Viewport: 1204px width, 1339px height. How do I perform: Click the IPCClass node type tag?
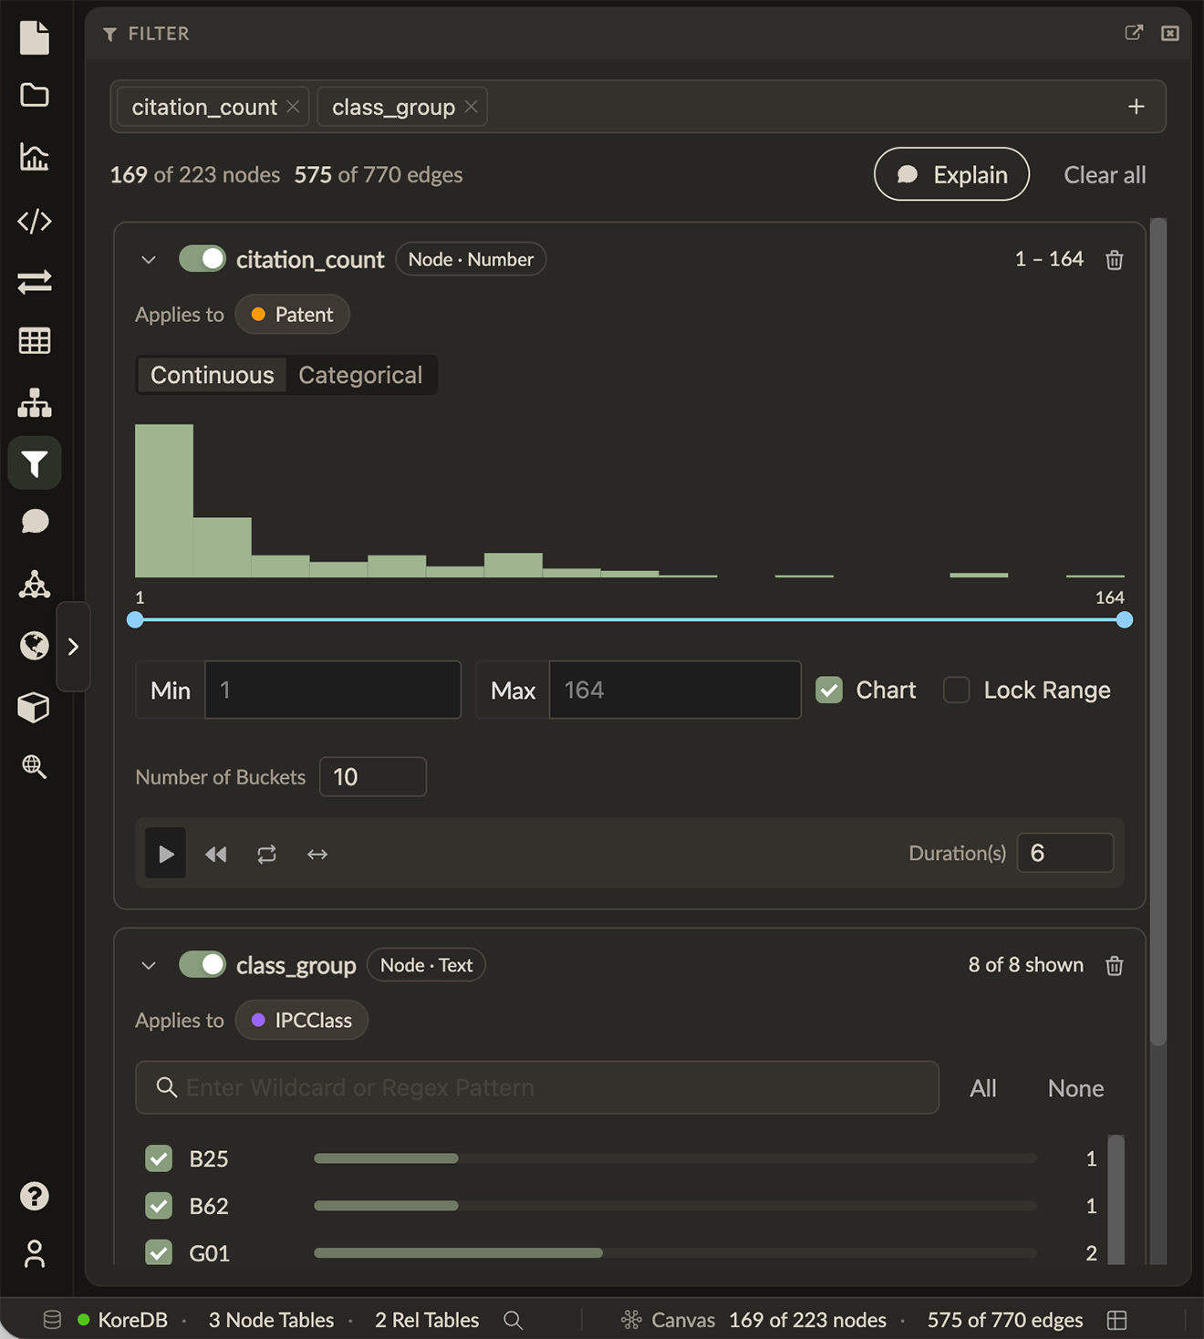pos(301,1020)
